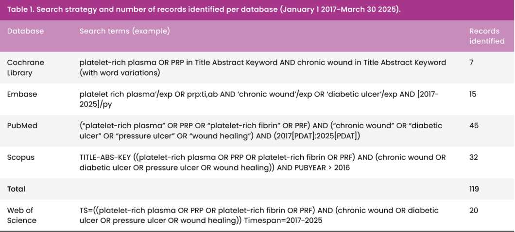Select the Records identified column header
515x232 pixels.
487,36
